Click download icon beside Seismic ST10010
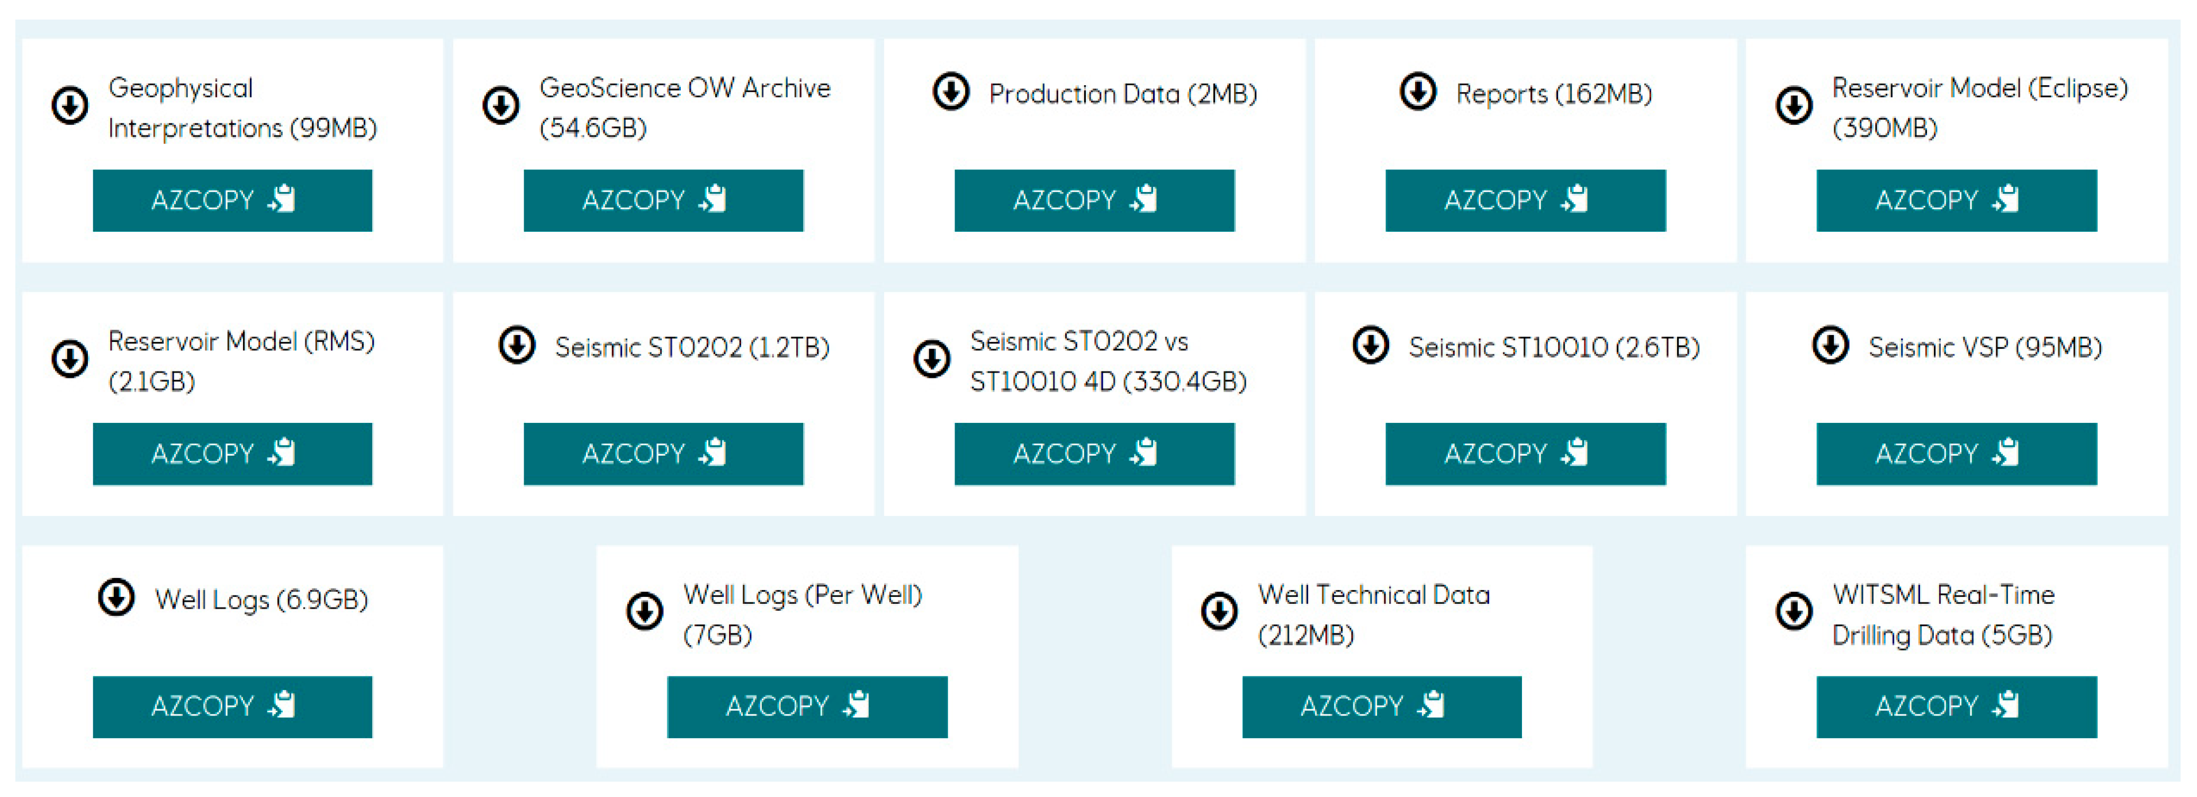 point(1371,346)
